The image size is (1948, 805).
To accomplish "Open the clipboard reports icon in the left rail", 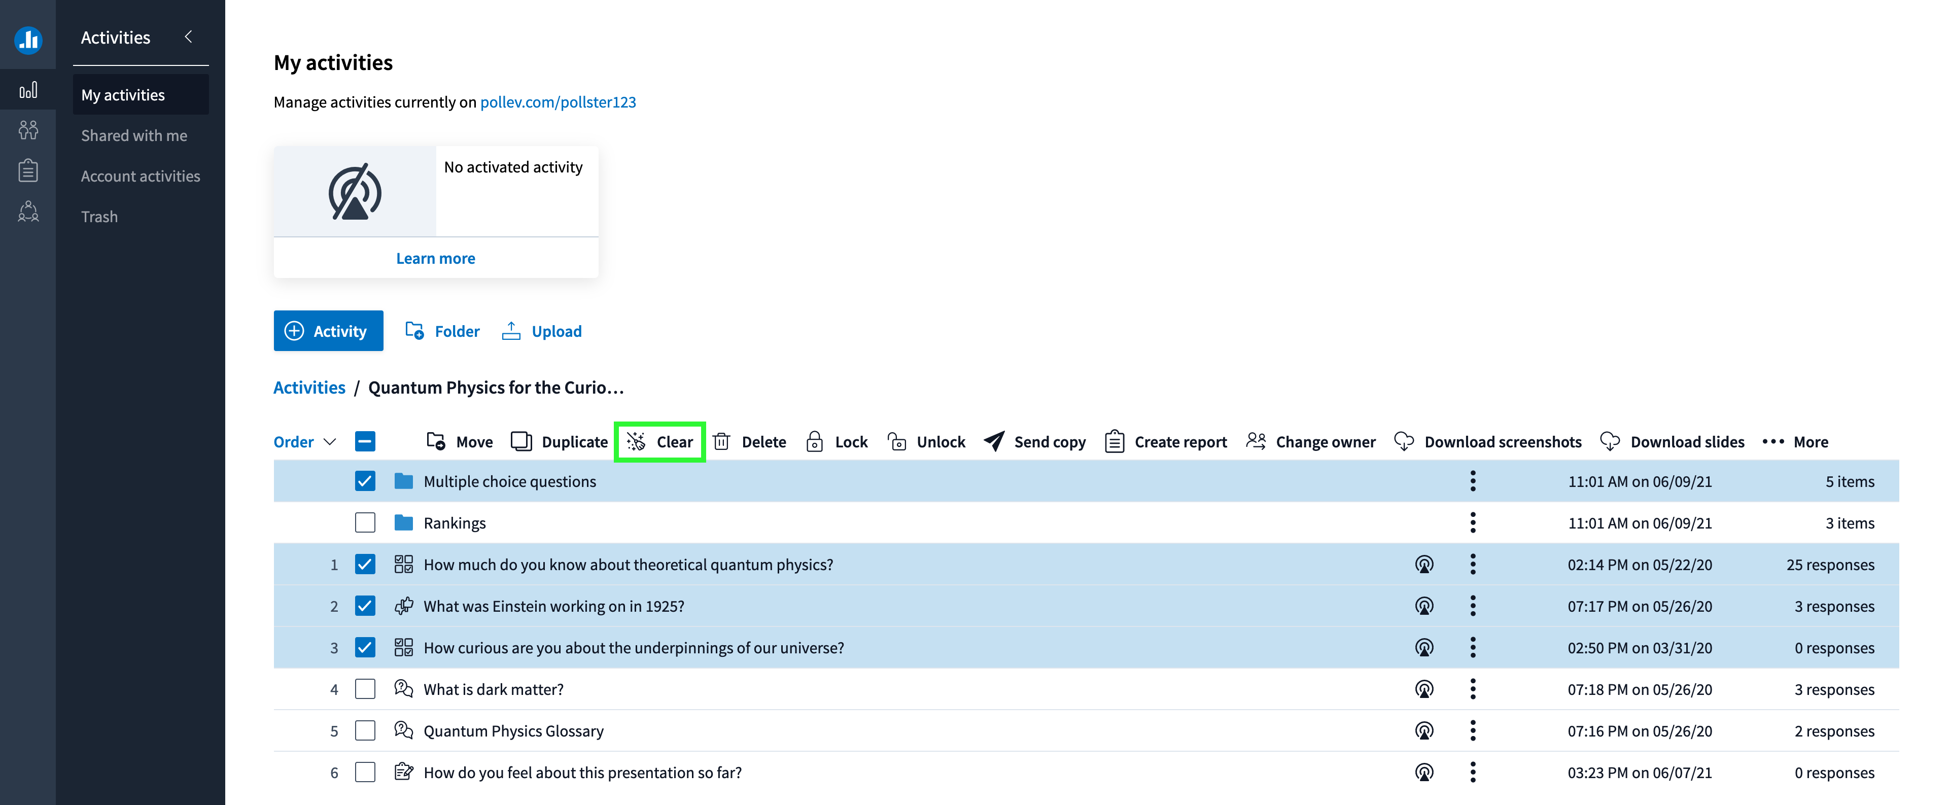I will [28, 171].
